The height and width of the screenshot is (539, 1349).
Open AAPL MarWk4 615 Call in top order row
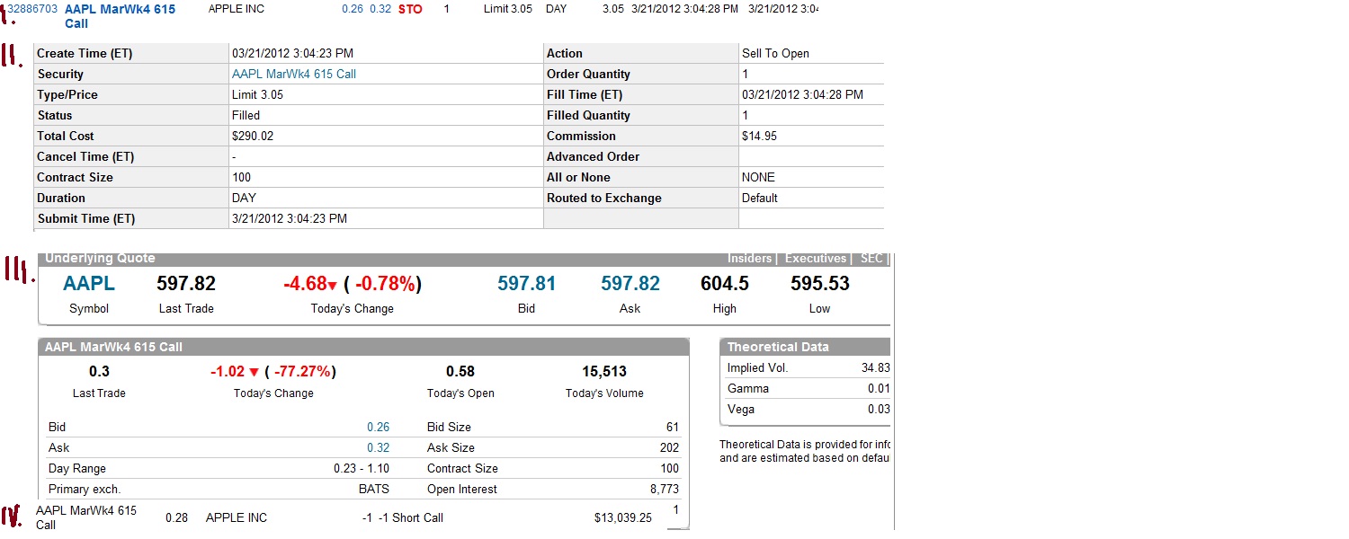121,16
